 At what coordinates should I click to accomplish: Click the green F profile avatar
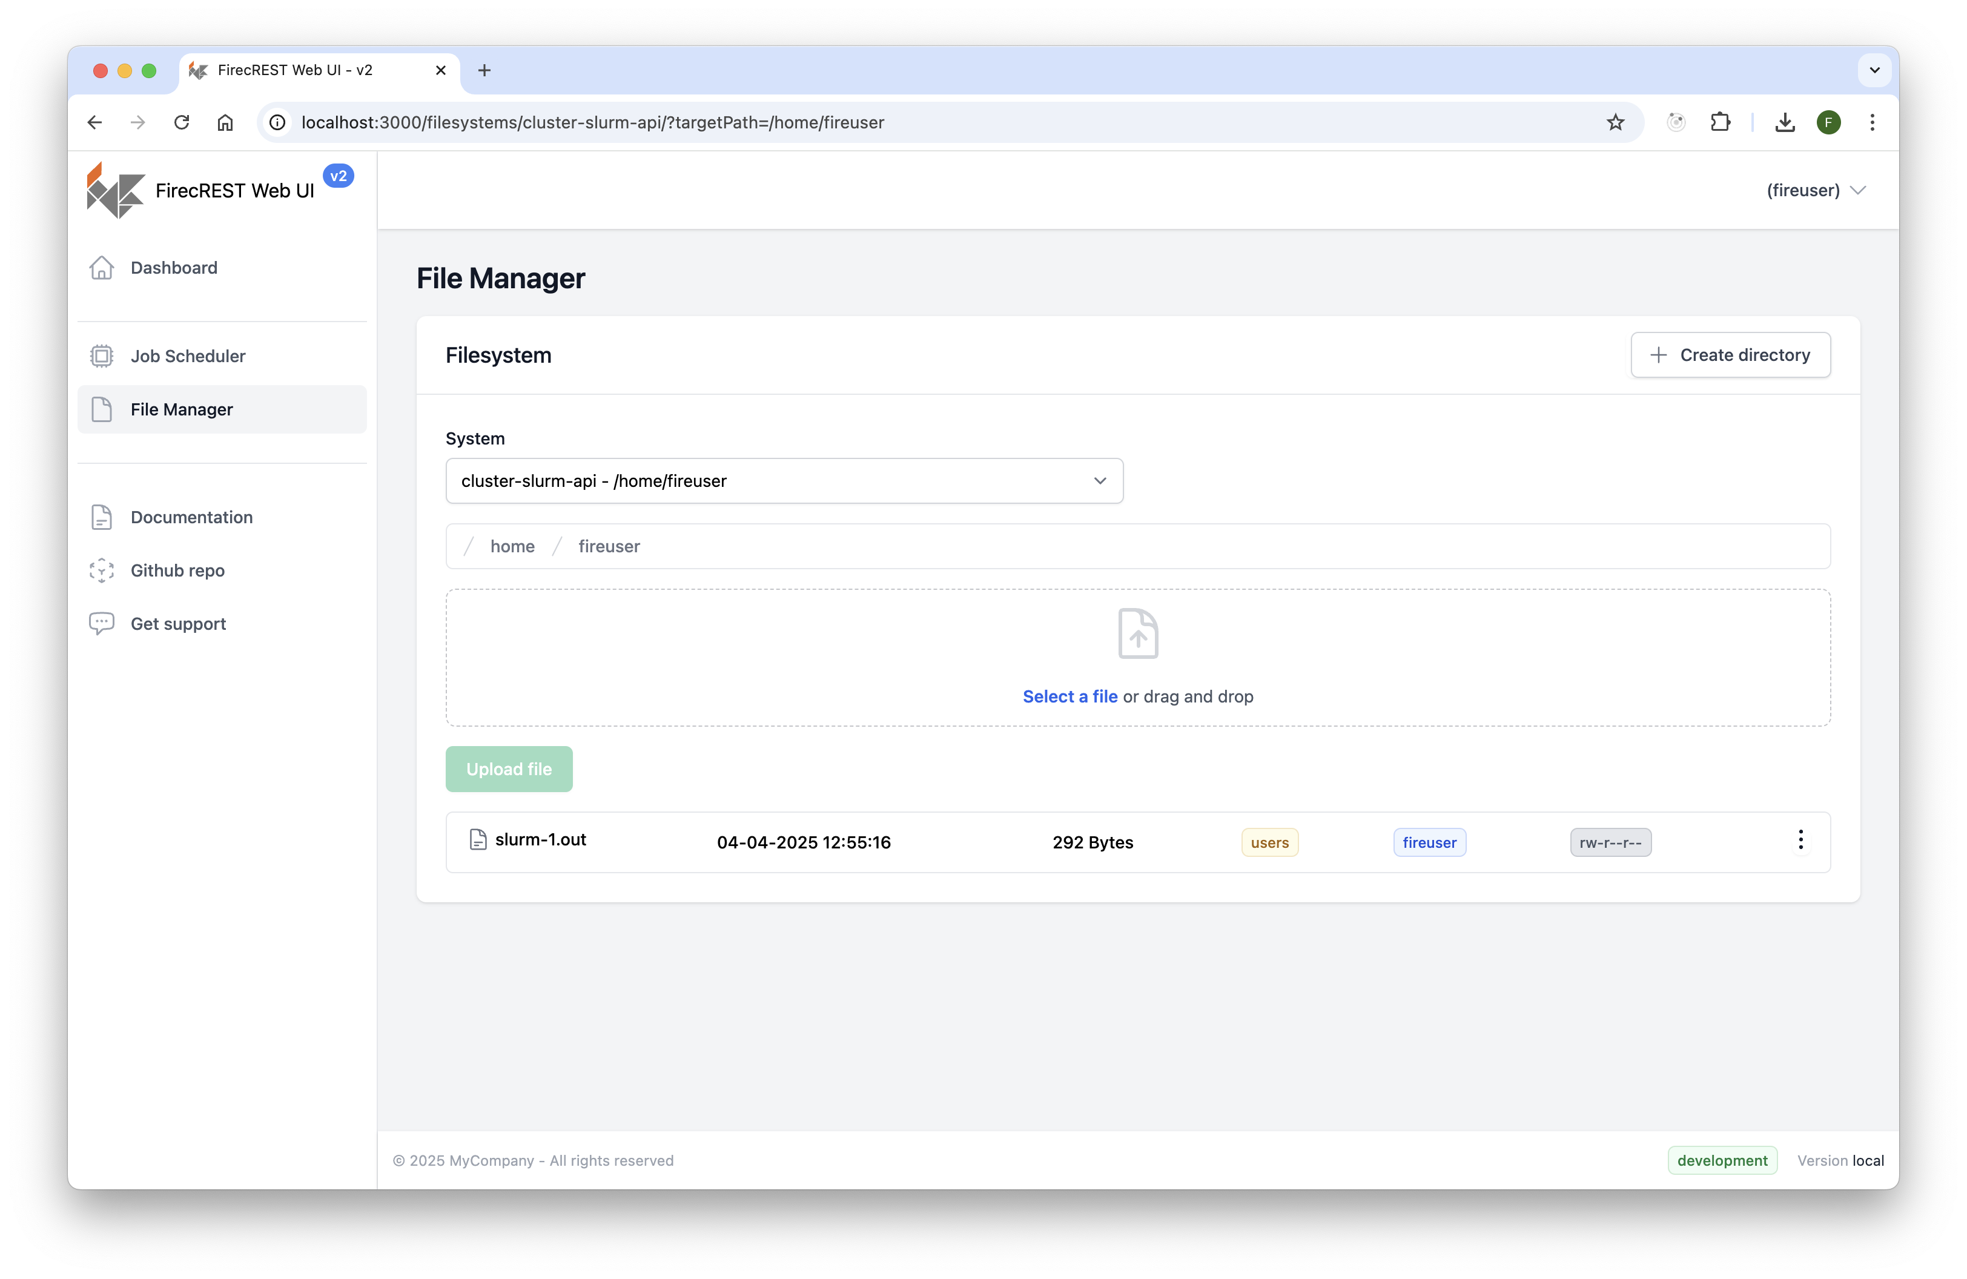tap(1828, 122)
